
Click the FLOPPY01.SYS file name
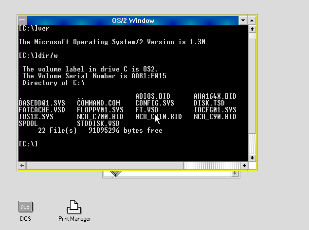point(100,110)
